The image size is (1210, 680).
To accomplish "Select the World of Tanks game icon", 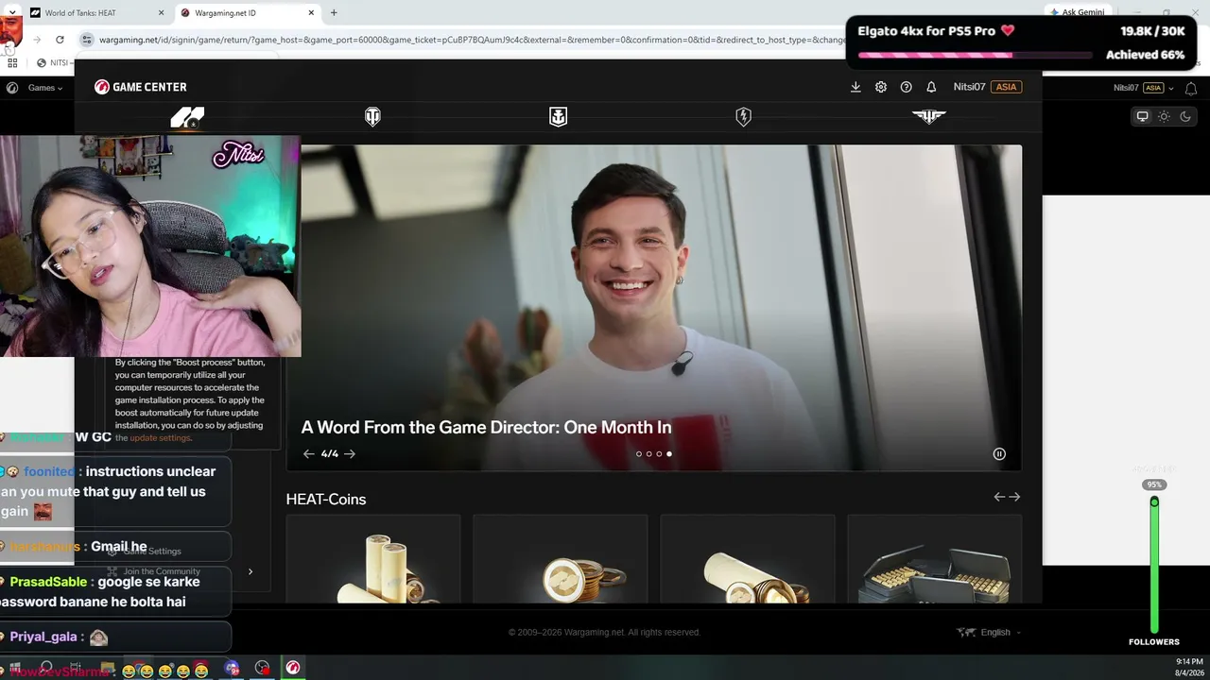I will click(x=372, y=117).
